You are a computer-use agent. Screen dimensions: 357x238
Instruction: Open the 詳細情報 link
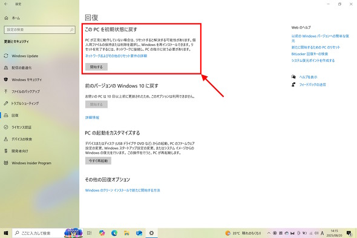[x=92, y=117]
